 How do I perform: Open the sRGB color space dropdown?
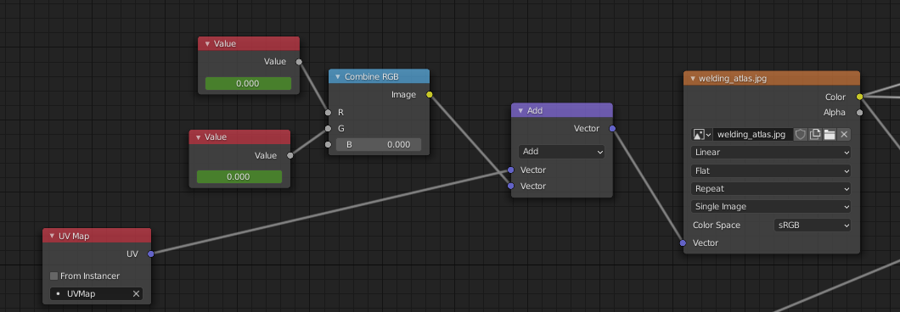pyautogui.click(x=813, y=226)
